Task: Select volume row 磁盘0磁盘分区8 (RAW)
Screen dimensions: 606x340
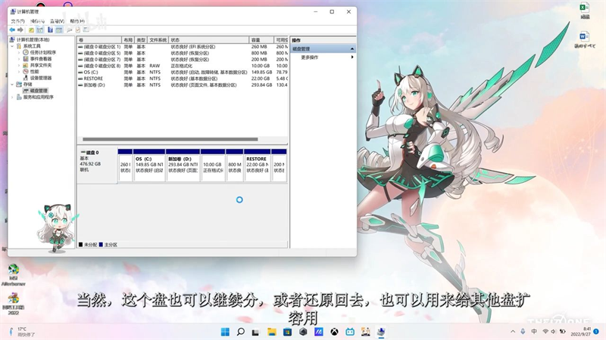Action: (183, 66)
